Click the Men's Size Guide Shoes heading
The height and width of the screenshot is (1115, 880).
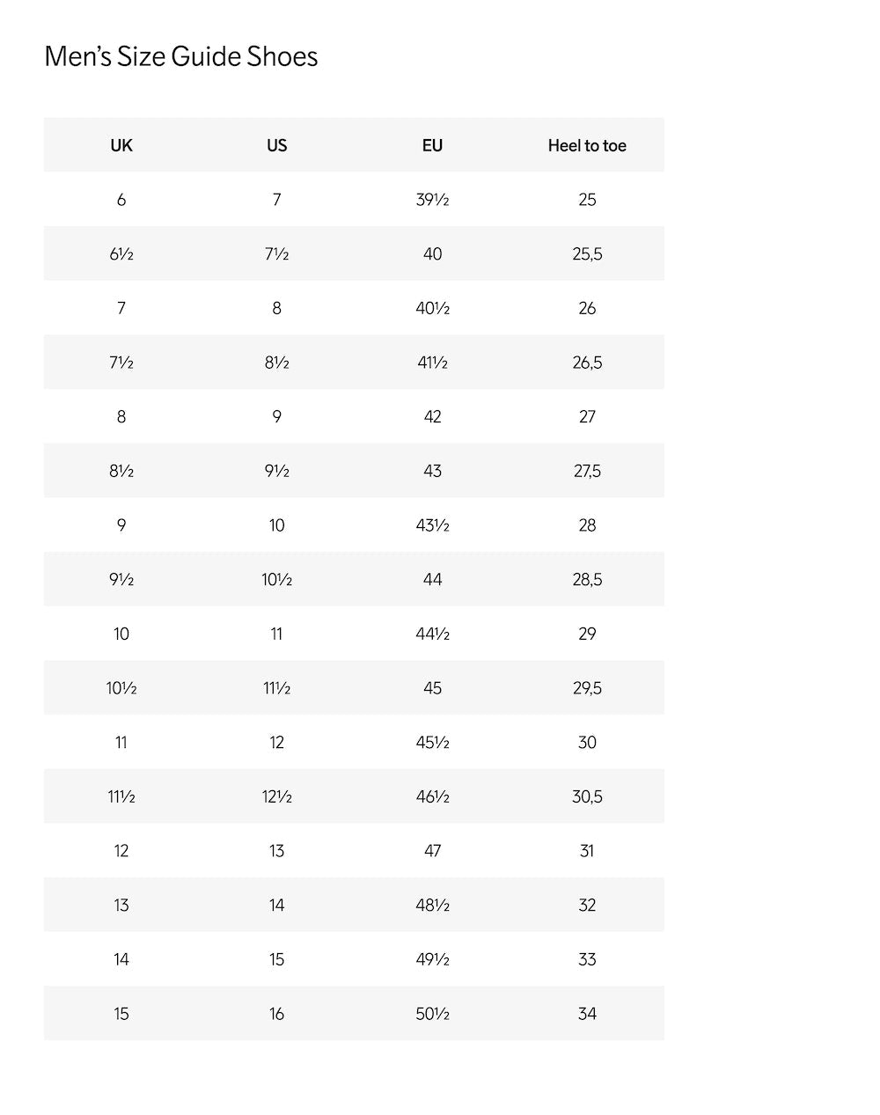coord(181,57)
